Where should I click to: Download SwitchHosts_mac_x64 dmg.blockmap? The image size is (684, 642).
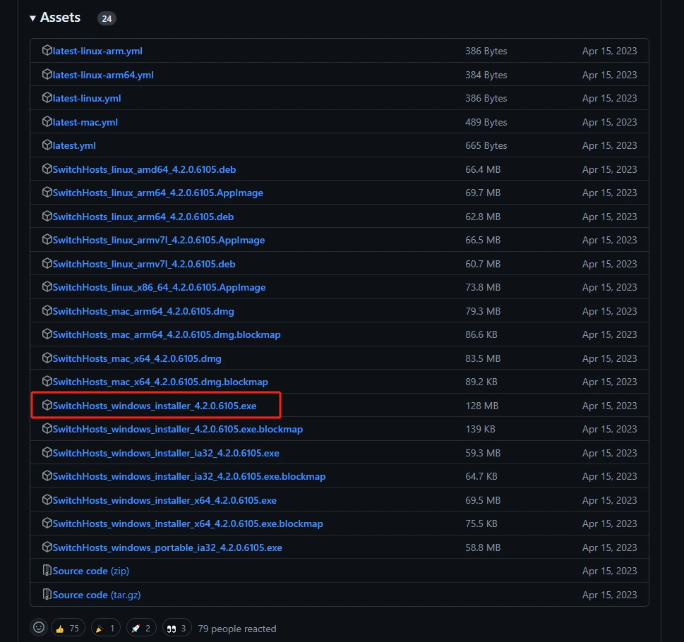[x=160, y=382]
